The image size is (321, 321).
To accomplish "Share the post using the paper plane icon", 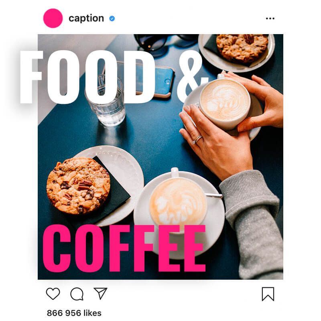I will [100, 293].
